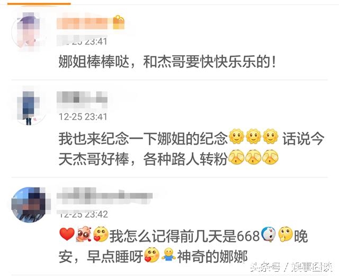This screenshot has height=276, width=339.
Task: Click the 12-25 23:41 timestamp of second comment
Action: [83, 117]
